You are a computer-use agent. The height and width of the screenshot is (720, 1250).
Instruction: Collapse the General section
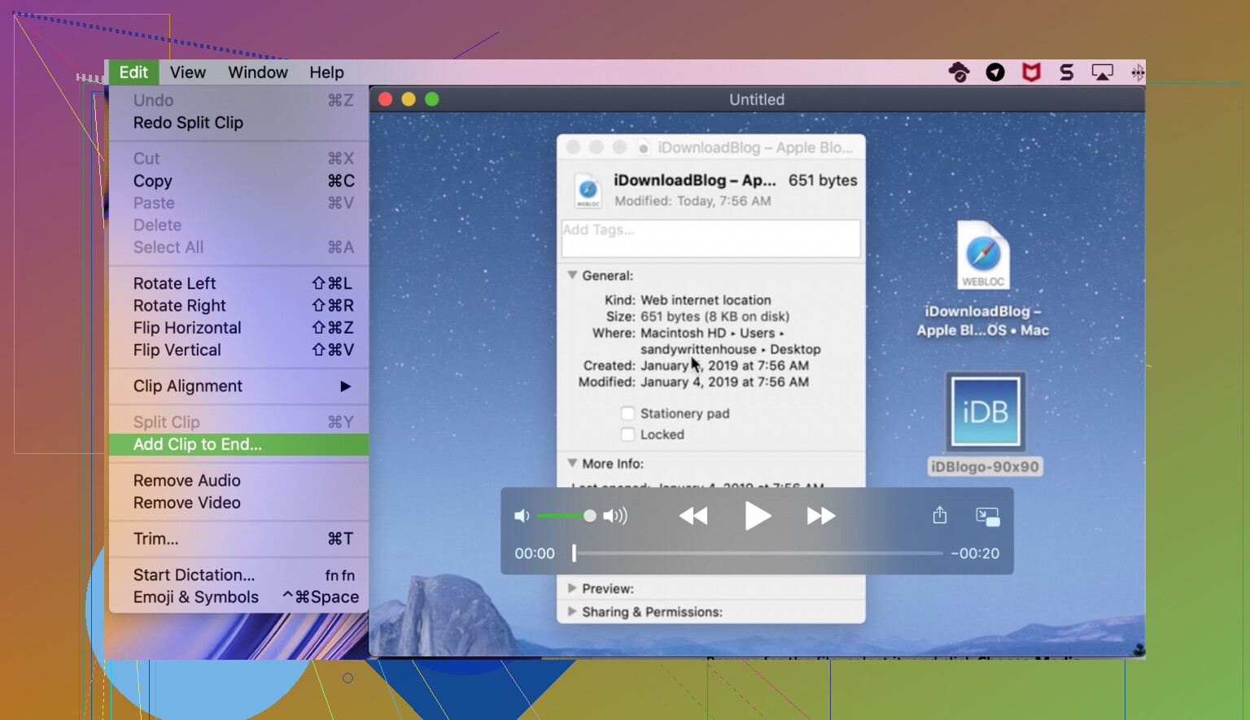point(572,276)
